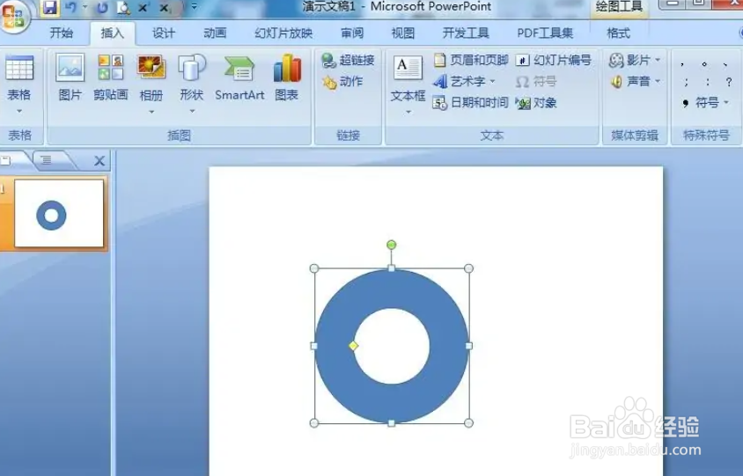This screenshot has width=743, height=476.
Task: Insert the question mark symbol
Action: 729,83
